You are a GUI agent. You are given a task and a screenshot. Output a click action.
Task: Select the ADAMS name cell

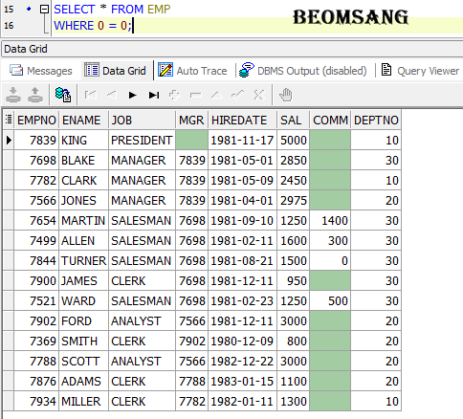84,381
